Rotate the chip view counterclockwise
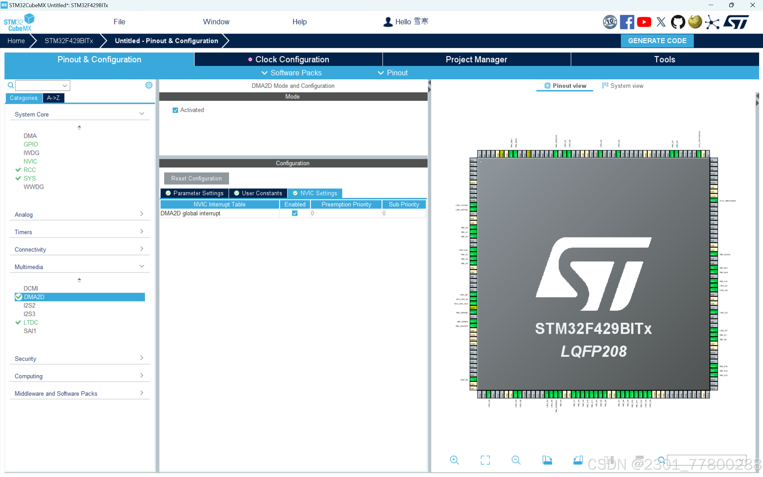 click(578, 460)
